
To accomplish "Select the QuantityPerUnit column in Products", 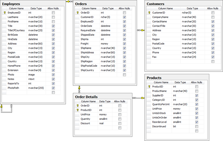I will [161, 104].
